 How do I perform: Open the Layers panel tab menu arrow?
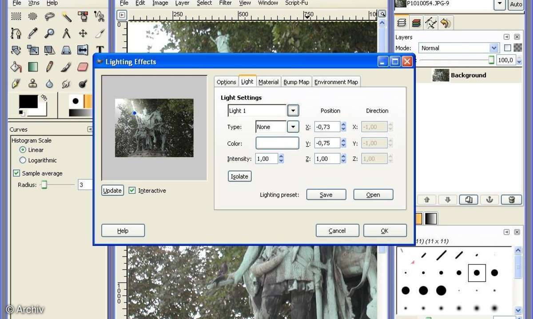click(x=506, y=37)
